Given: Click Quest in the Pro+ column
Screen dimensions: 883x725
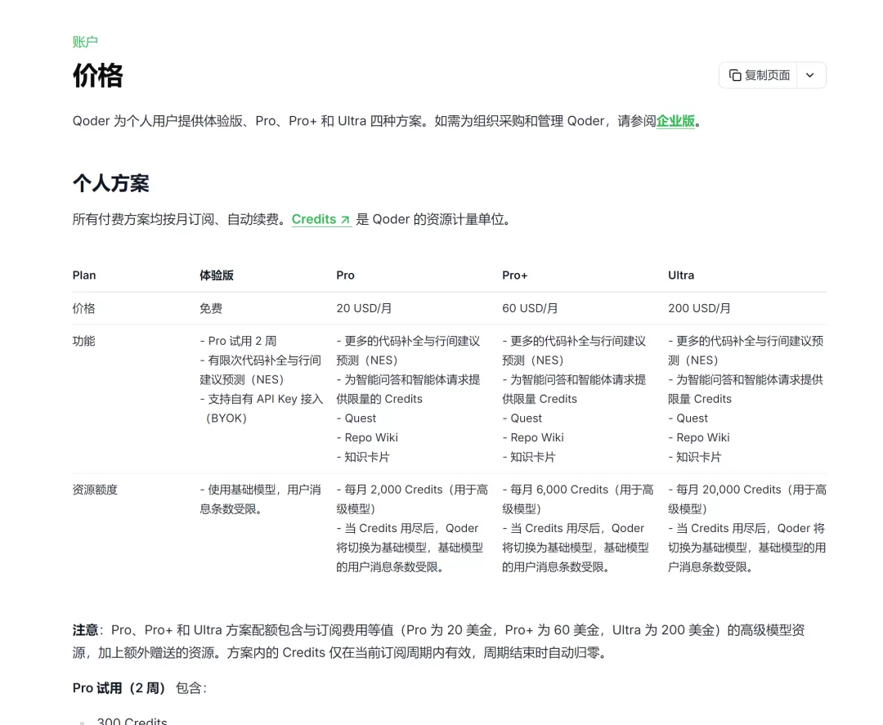Looking at the screenshot, I should pyautogui.click(x=526, y=418).
